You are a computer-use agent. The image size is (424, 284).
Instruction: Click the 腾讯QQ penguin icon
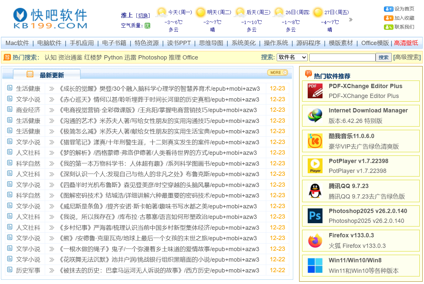[315, 191]
